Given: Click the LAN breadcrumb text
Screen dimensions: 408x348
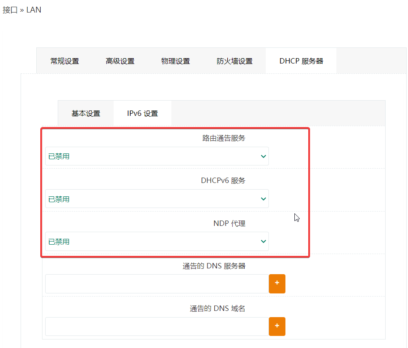Looking at the screenshot, I should point(34,10).
